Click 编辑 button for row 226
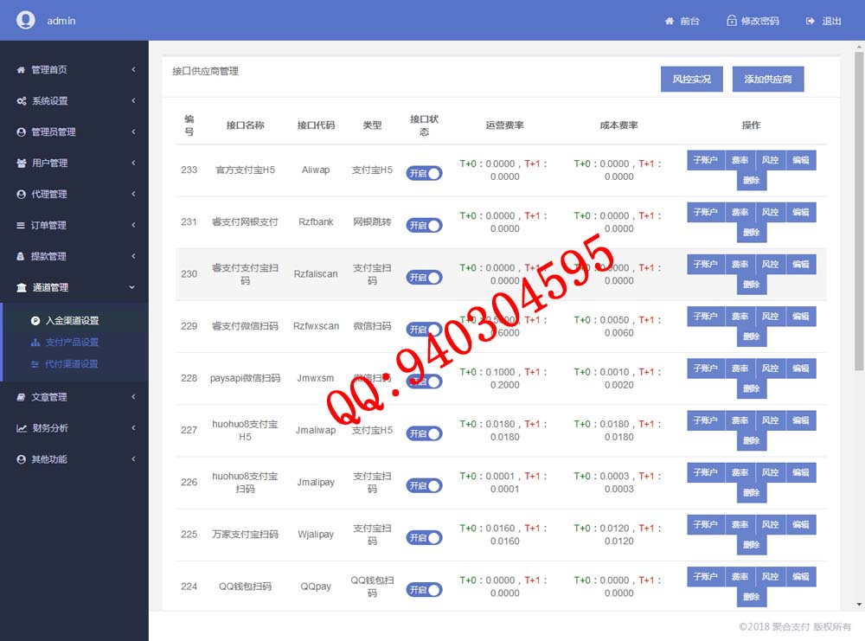This screenshot has width=865, height=641. coord(800,472)
